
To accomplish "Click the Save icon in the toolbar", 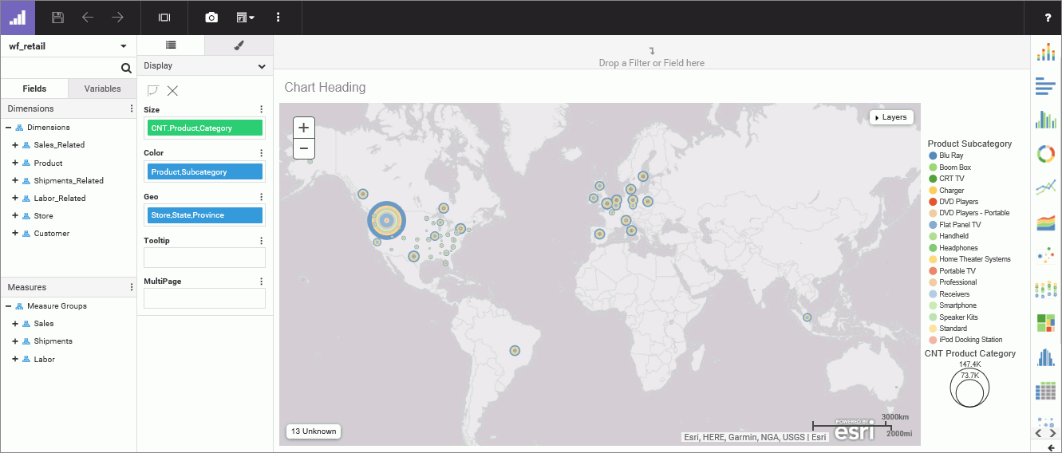I will coord(57,18).
